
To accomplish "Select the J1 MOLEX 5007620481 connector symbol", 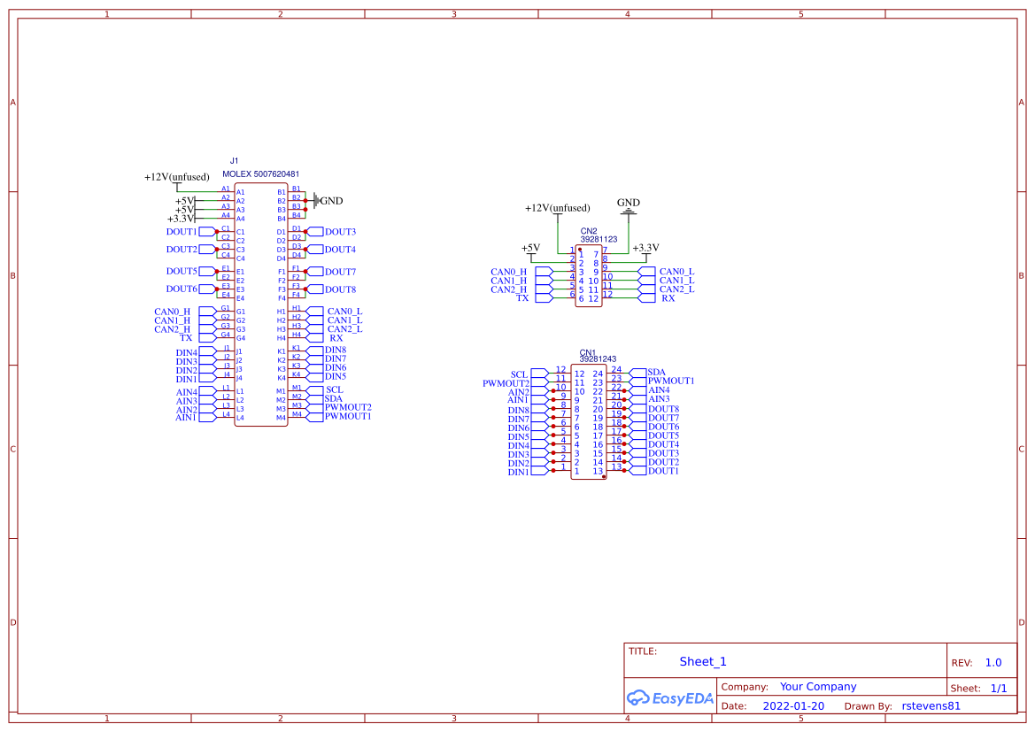I will (261, 301).
